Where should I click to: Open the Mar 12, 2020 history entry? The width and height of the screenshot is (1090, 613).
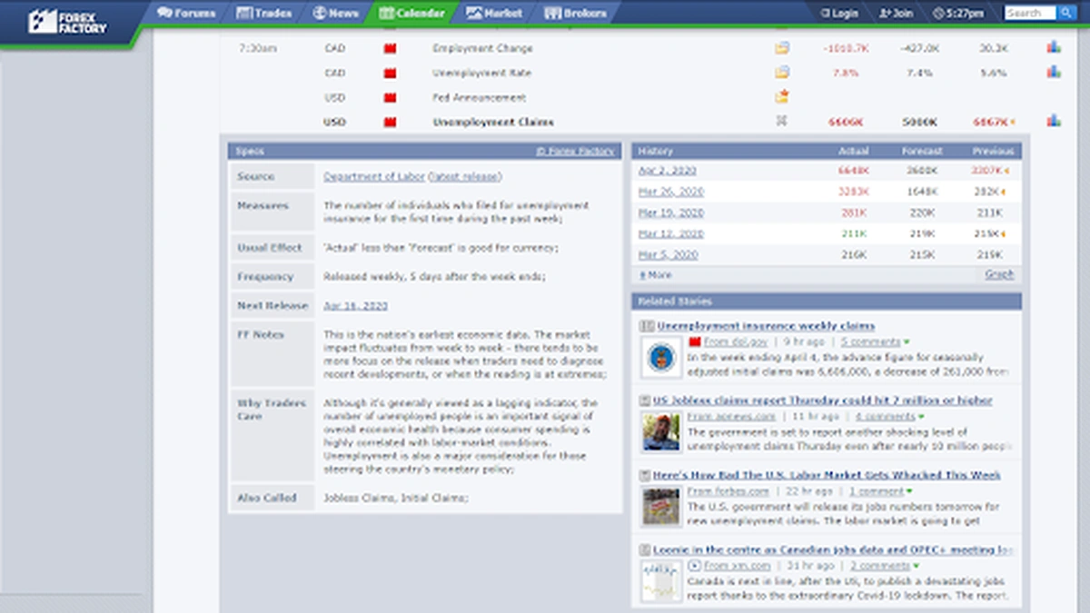click(670, 233)
